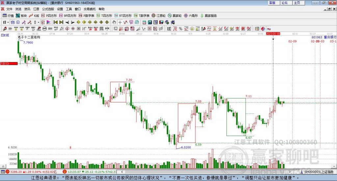Screen dimensions: 337x181
Task: Open the 江恩轮 Gann wheel
Action: [159, 16]
